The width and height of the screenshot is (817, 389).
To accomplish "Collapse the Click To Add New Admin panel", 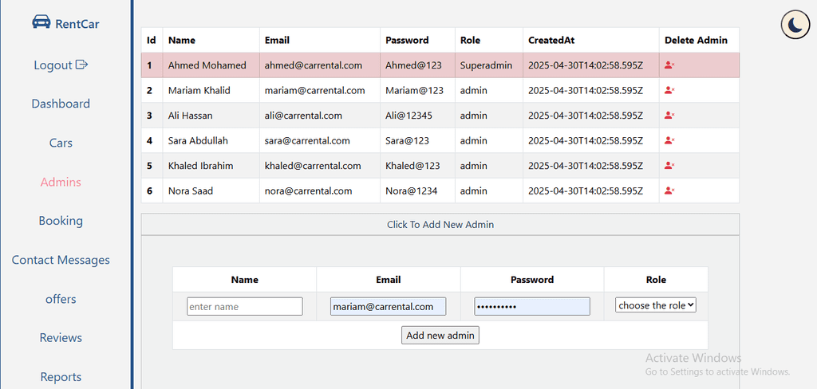I will coord(440,225).
